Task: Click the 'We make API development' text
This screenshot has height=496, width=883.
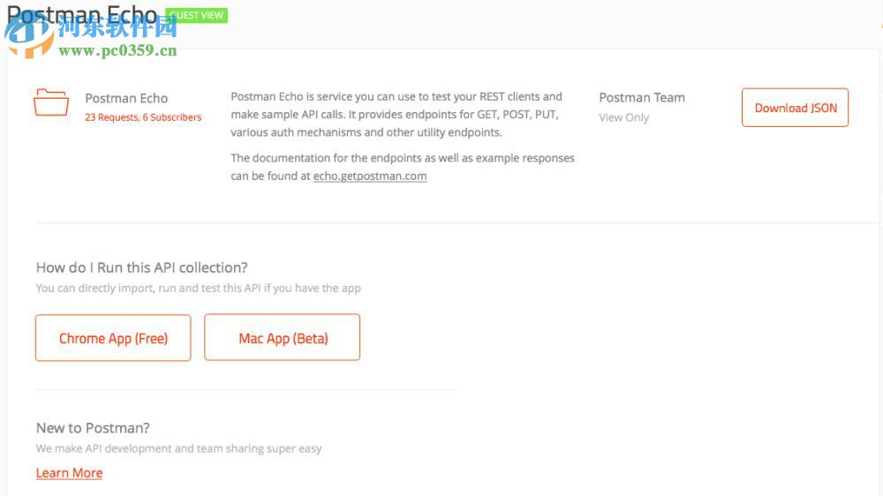Action: point(178,448)
